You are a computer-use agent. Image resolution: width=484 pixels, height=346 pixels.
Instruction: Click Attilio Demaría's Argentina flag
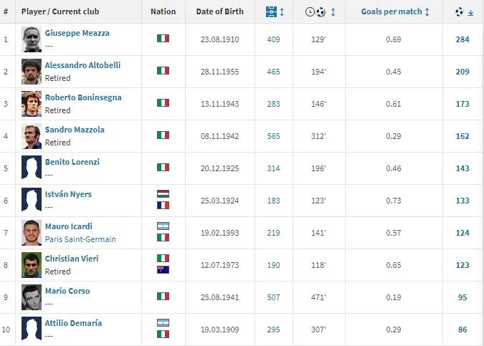click(x=163, y=323)
